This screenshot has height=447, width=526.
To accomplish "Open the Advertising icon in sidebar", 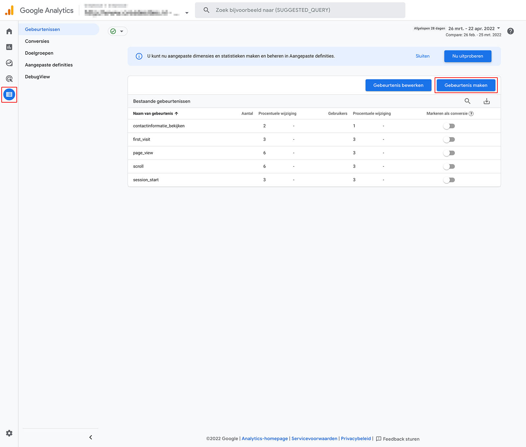I will tap(9, 79).
